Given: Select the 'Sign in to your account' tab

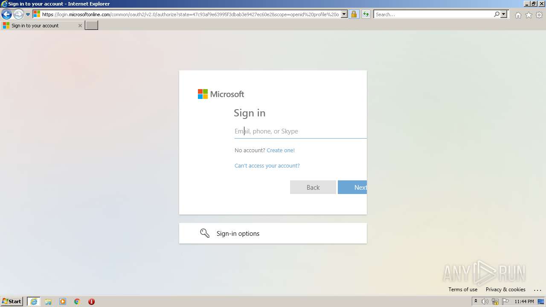Looking at the screenshot, I should point(42,26).
